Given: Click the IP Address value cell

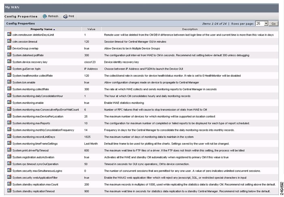Looking at the screenshot, I should click(91, 69).
